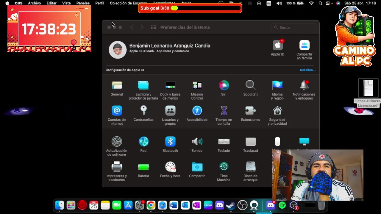Open Usuarios y grupos pane

click(170, 115)
